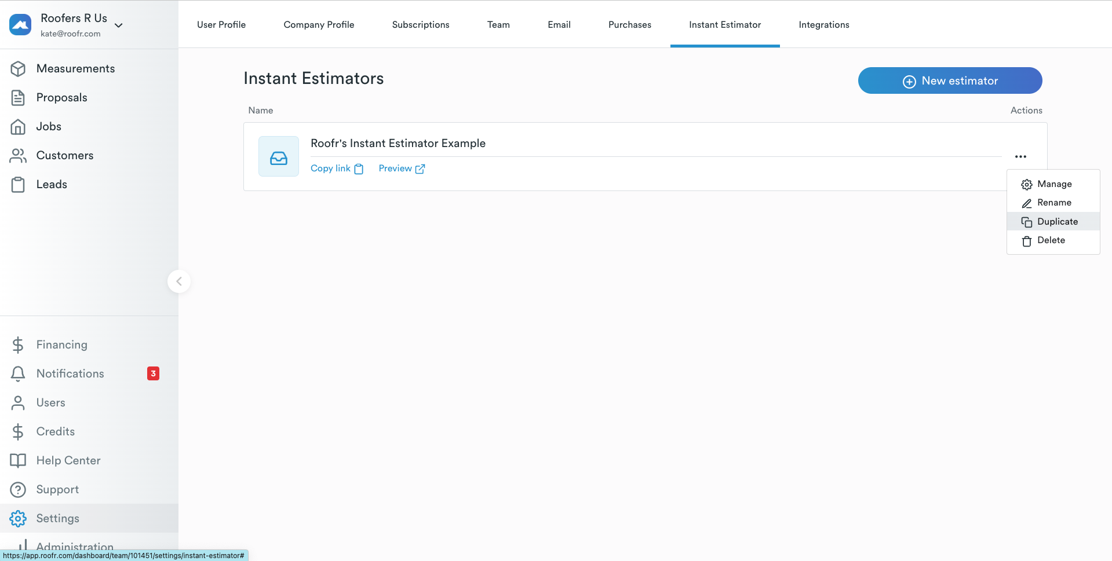Click the Roofr logo icon
The width and height of the screenshot is (1112, 561).
pos(20,25)
